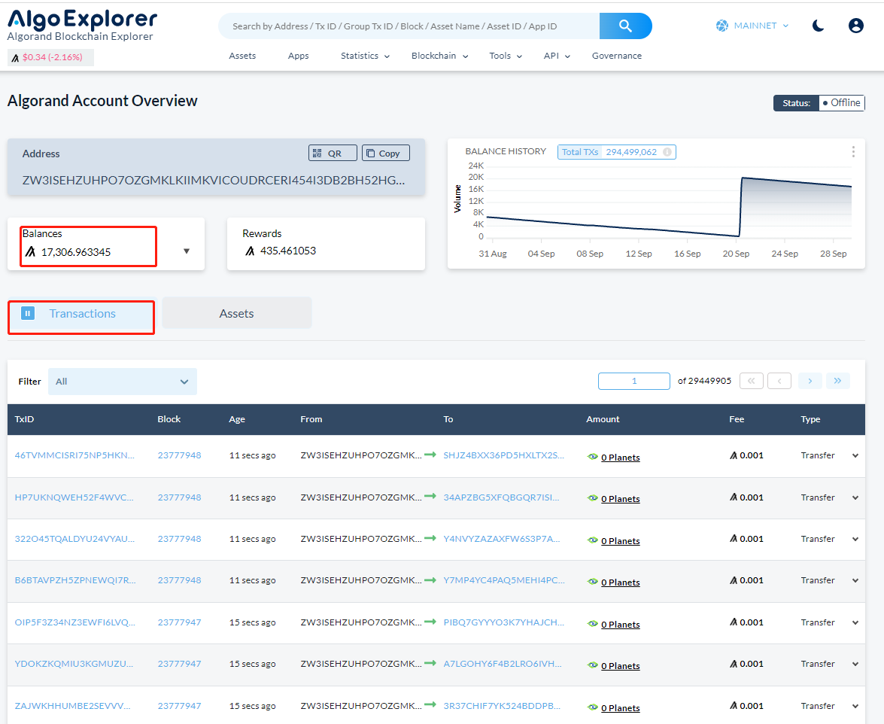The image size is (884, 724).
Task: Show the address QR code
Action: click(333, 154)
